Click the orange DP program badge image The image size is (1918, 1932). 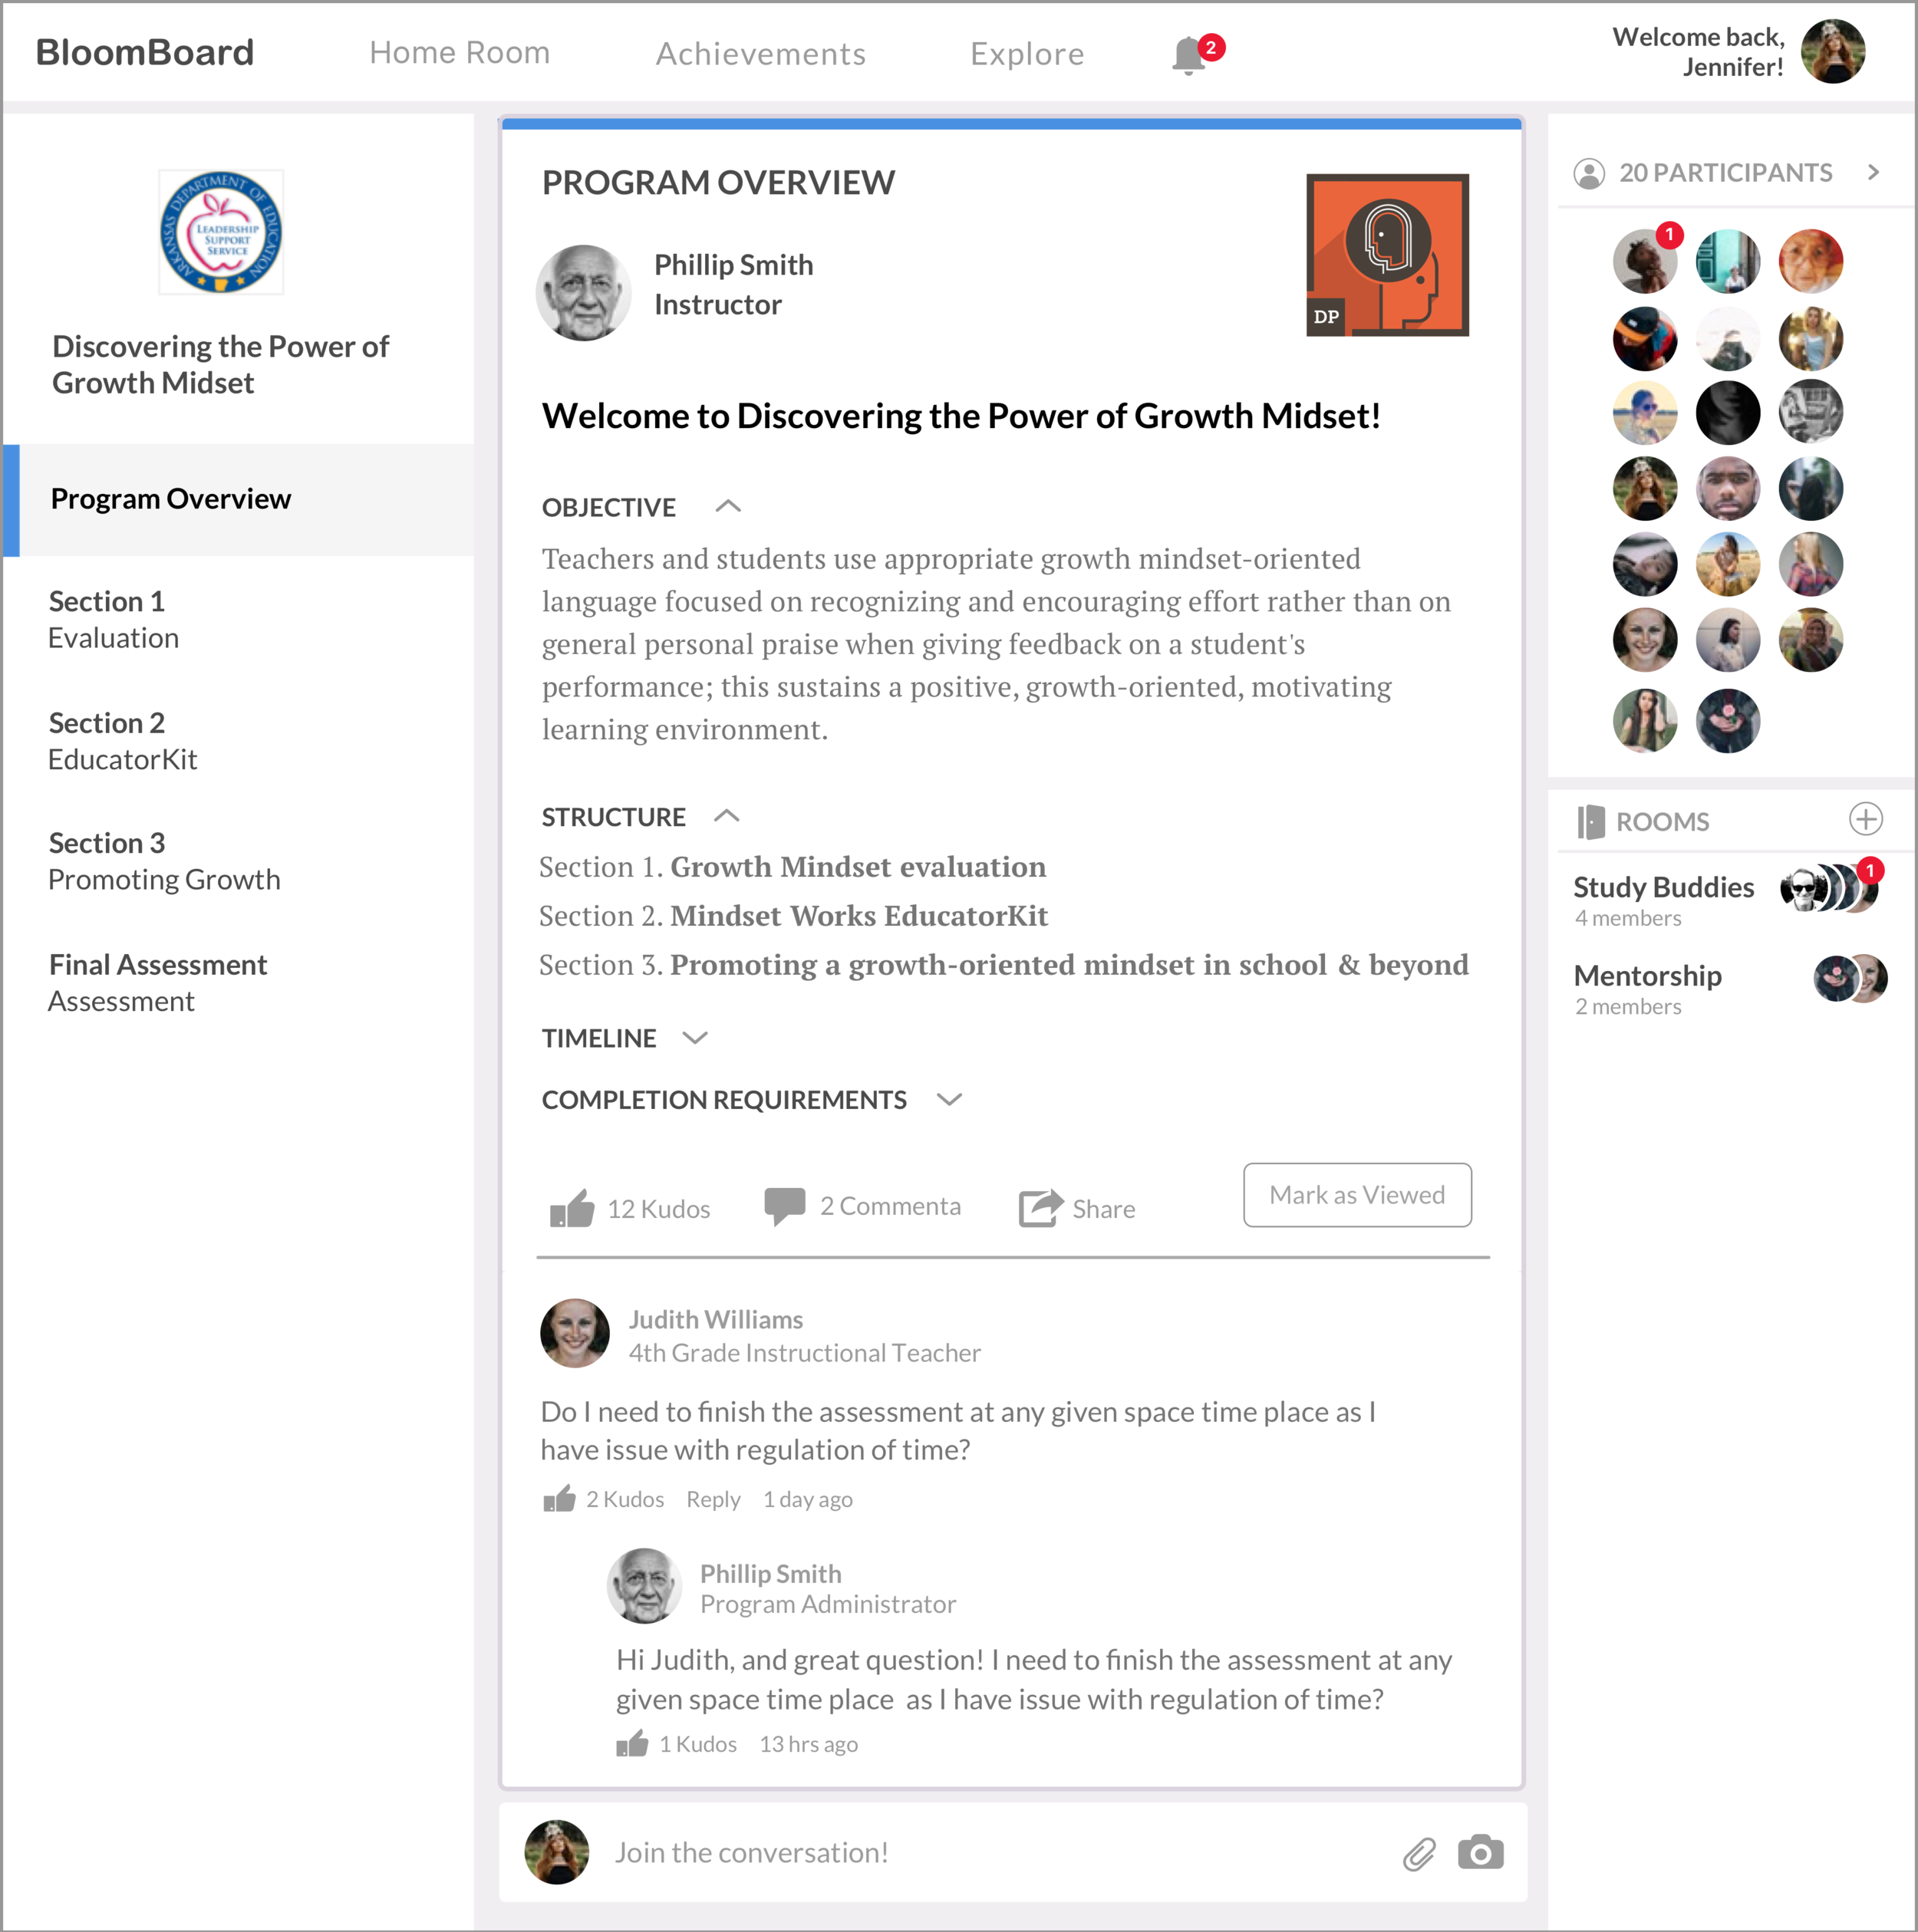click(1387, 255)
